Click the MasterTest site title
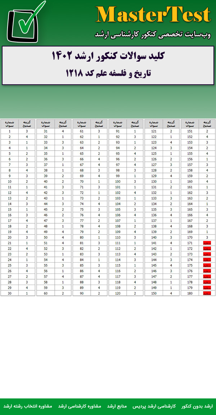 [x=153, y=15]
